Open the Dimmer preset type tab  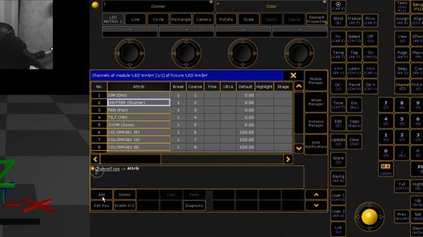158,6
